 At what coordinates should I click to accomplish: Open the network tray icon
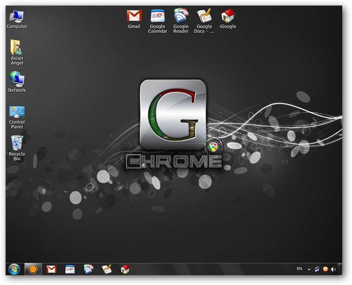[x=317, y=269]
